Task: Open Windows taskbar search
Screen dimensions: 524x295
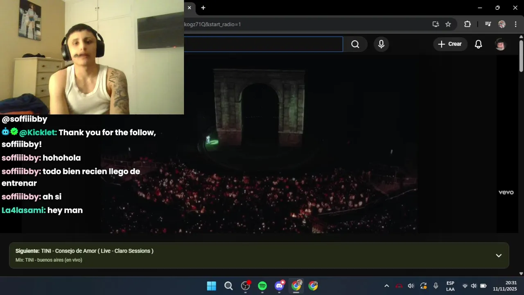Action: tap(228, 286)
